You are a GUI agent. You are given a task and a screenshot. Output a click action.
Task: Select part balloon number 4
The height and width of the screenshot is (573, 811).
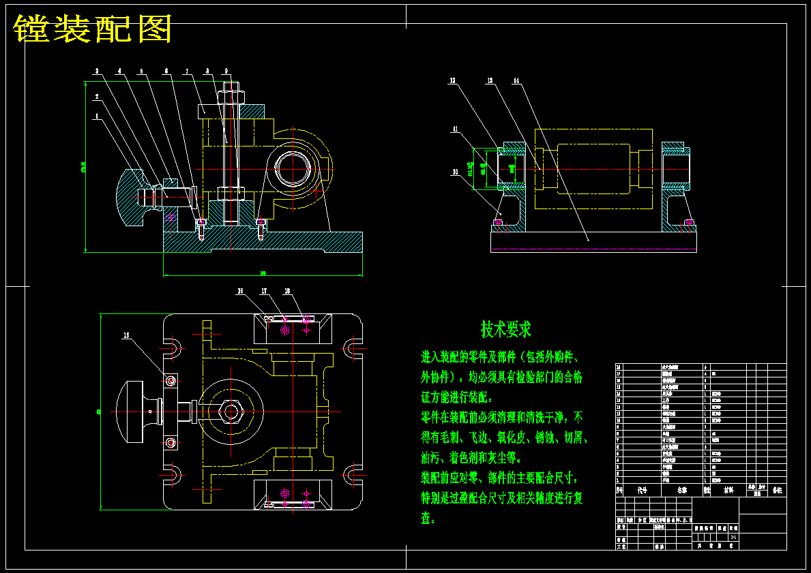119,72
